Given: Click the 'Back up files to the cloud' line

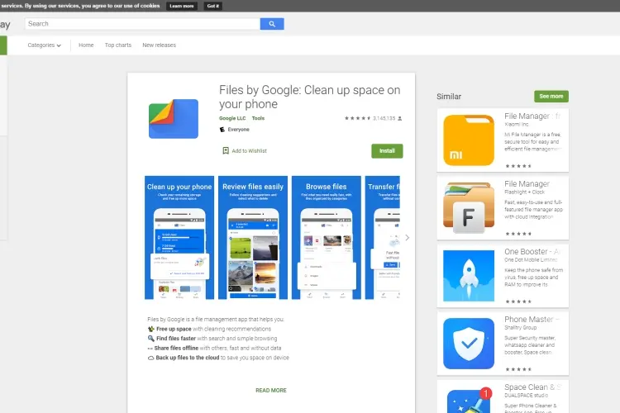Looking at the screenshot, I should tap(218, 358).
